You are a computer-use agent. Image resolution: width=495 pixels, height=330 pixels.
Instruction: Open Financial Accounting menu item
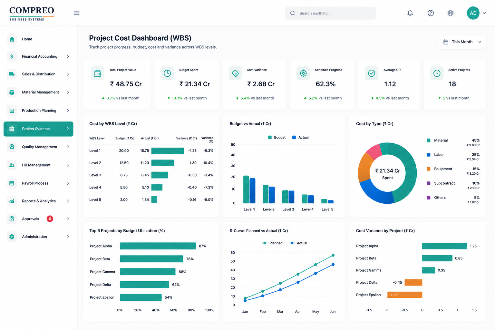[x=38, y=56]
